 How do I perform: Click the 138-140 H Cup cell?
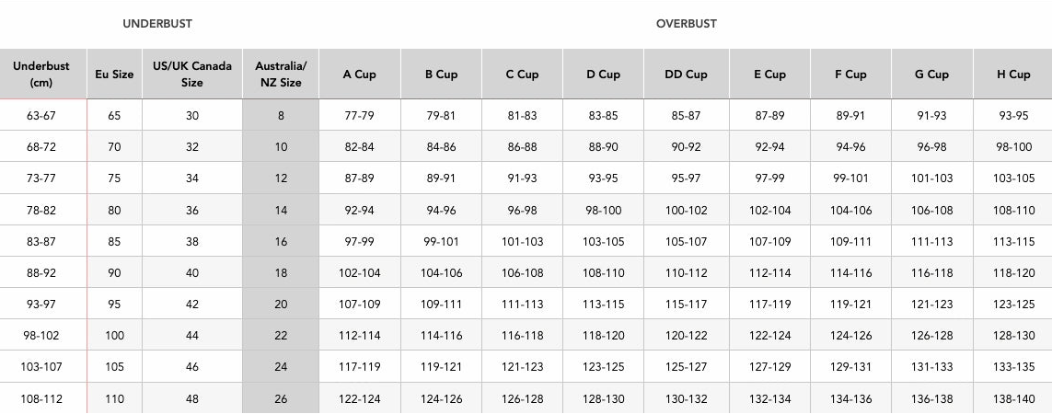coord(1013,398)
